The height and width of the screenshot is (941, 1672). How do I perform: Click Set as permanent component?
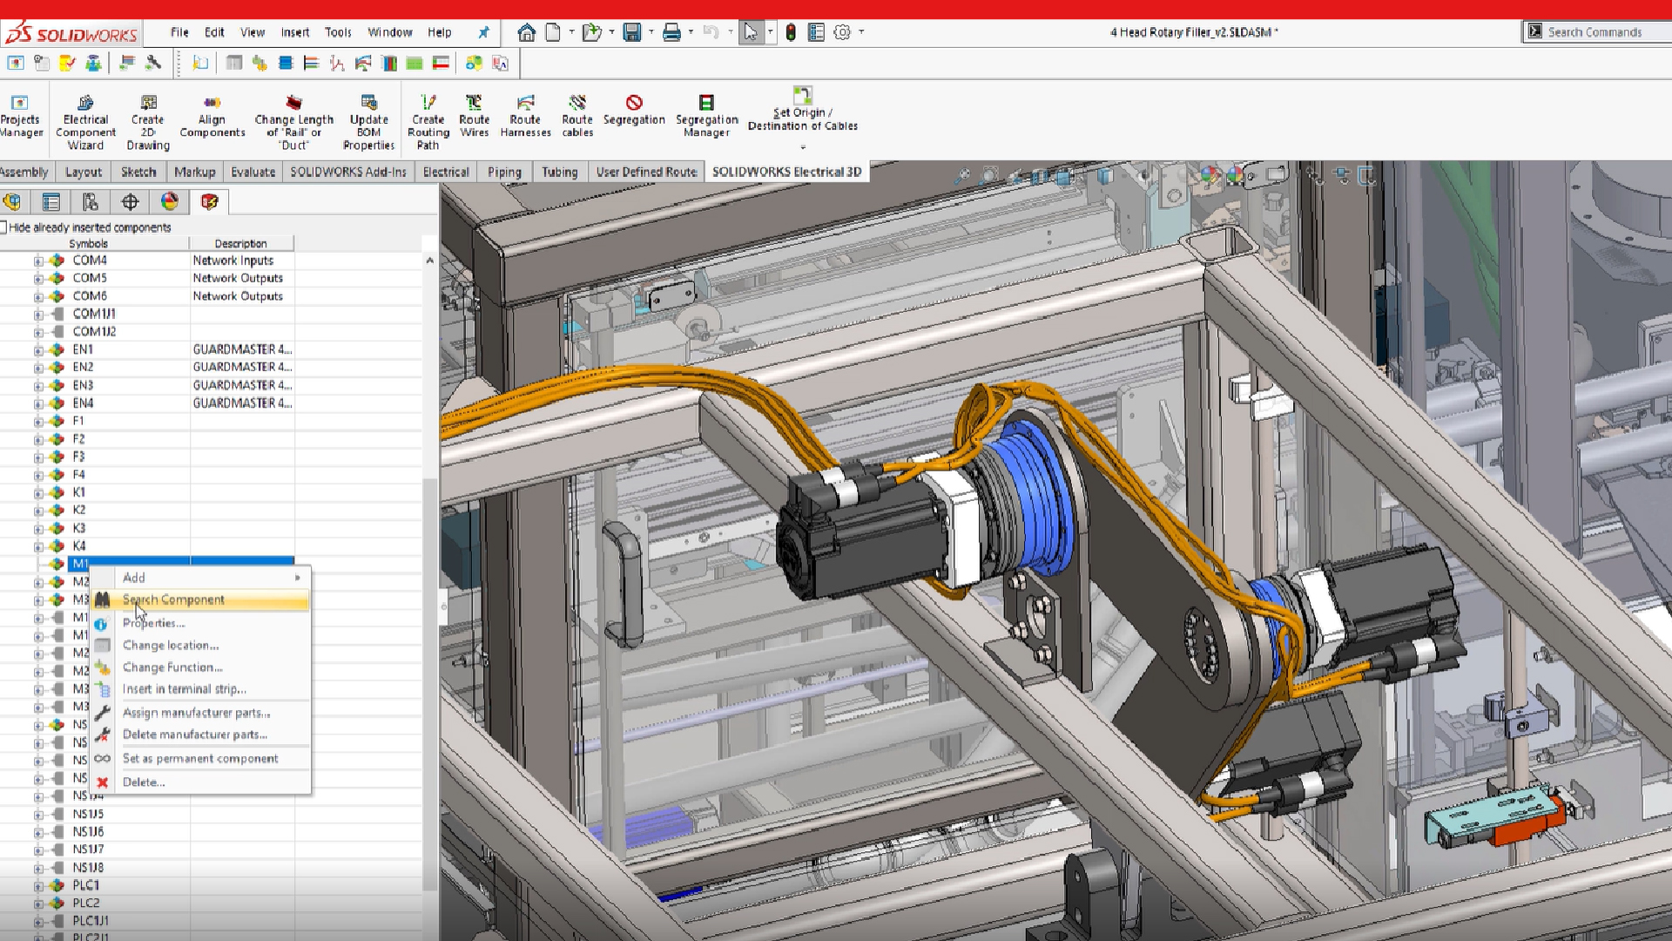(x=200, y=759)
